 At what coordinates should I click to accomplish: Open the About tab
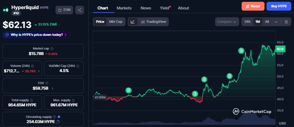point(183,8)
